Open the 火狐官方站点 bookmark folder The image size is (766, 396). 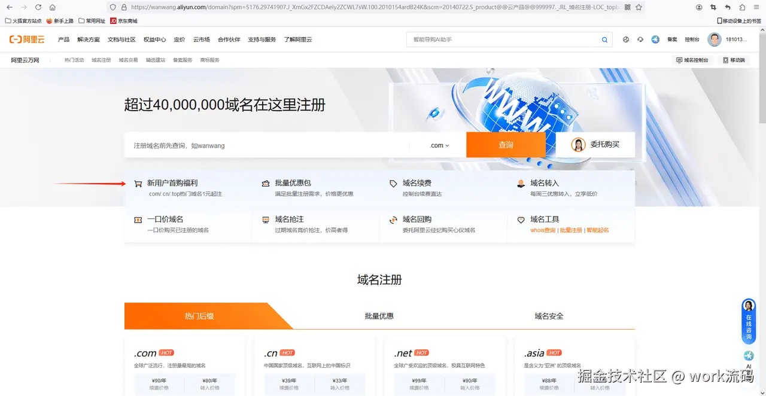coord(23,21)
